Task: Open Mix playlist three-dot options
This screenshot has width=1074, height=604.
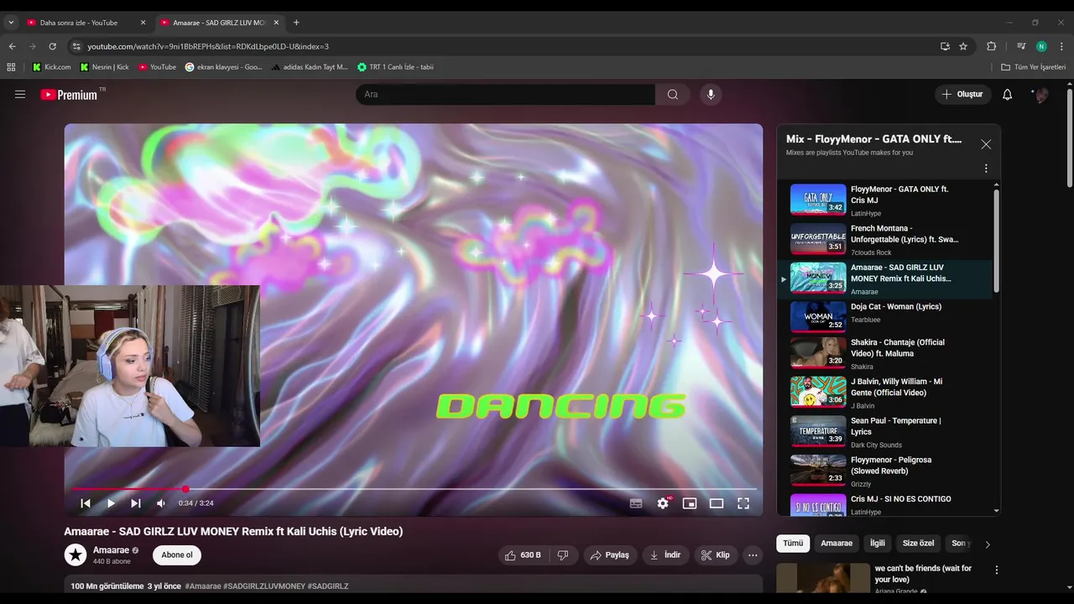Action: click(x=986, y=169)
